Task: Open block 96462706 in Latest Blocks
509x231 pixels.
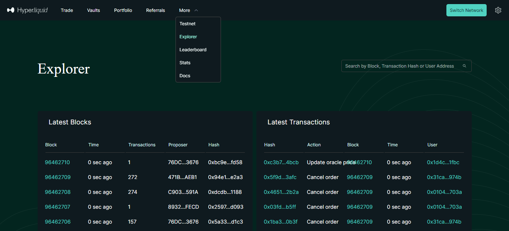Action: click(x=58, y=222)
